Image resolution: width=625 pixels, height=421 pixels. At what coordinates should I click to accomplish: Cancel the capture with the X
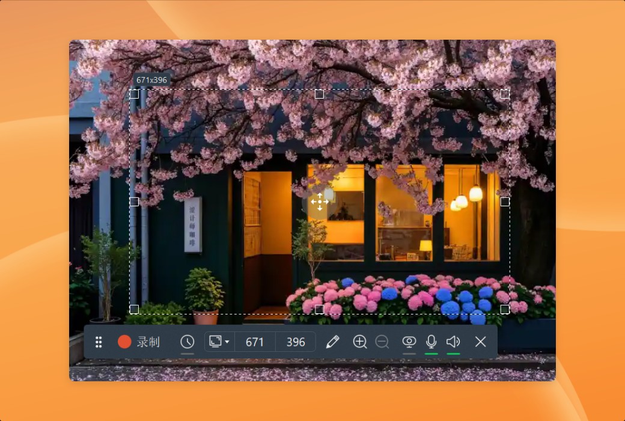click(480, 342)
